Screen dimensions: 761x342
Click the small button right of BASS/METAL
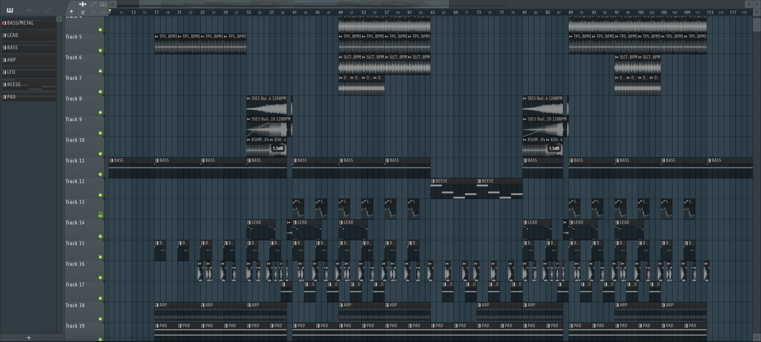click(x=59, y=19)
